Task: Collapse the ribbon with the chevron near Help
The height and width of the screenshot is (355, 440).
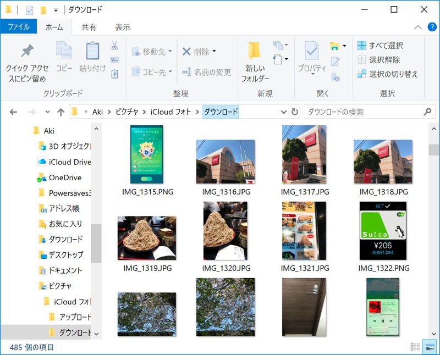Action: pos(419,27)
